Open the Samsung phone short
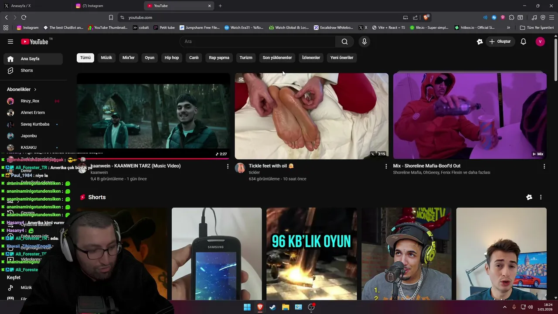Image resolution: width=558 pixels, height=314 pixels. click(x=217, y=254)
